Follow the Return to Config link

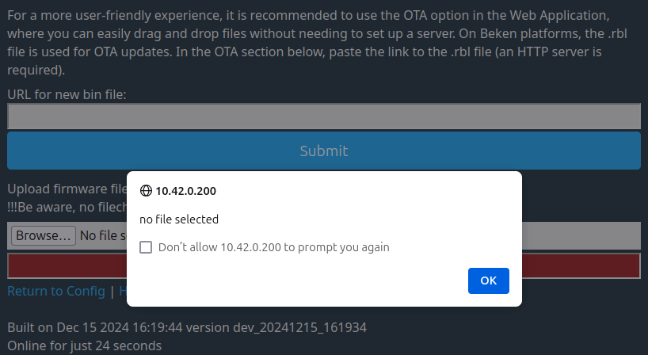click(x=56, y=291)
